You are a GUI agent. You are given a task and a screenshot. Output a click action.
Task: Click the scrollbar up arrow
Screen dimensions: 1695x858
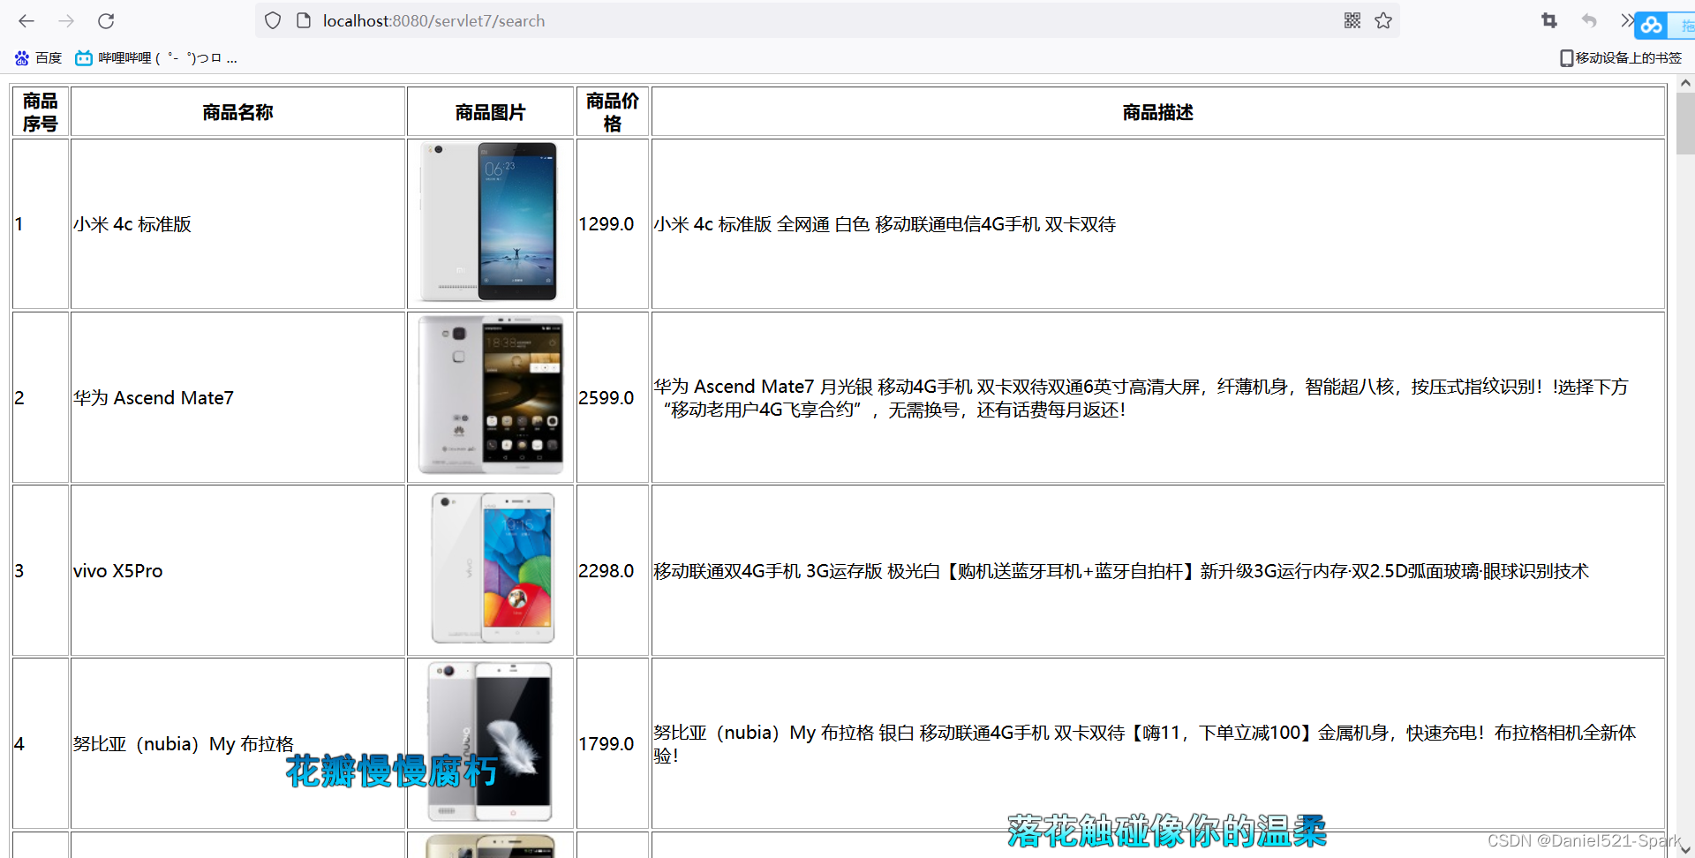(1685, 83)
